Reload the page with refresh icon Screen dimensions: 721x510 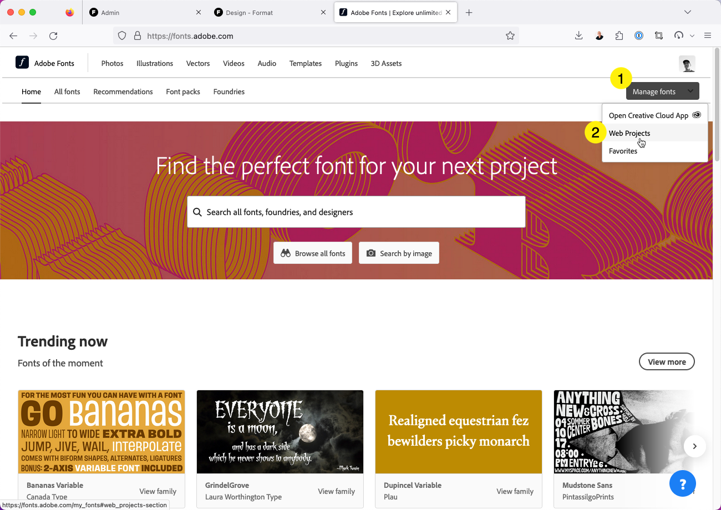(x=53, y=35)
